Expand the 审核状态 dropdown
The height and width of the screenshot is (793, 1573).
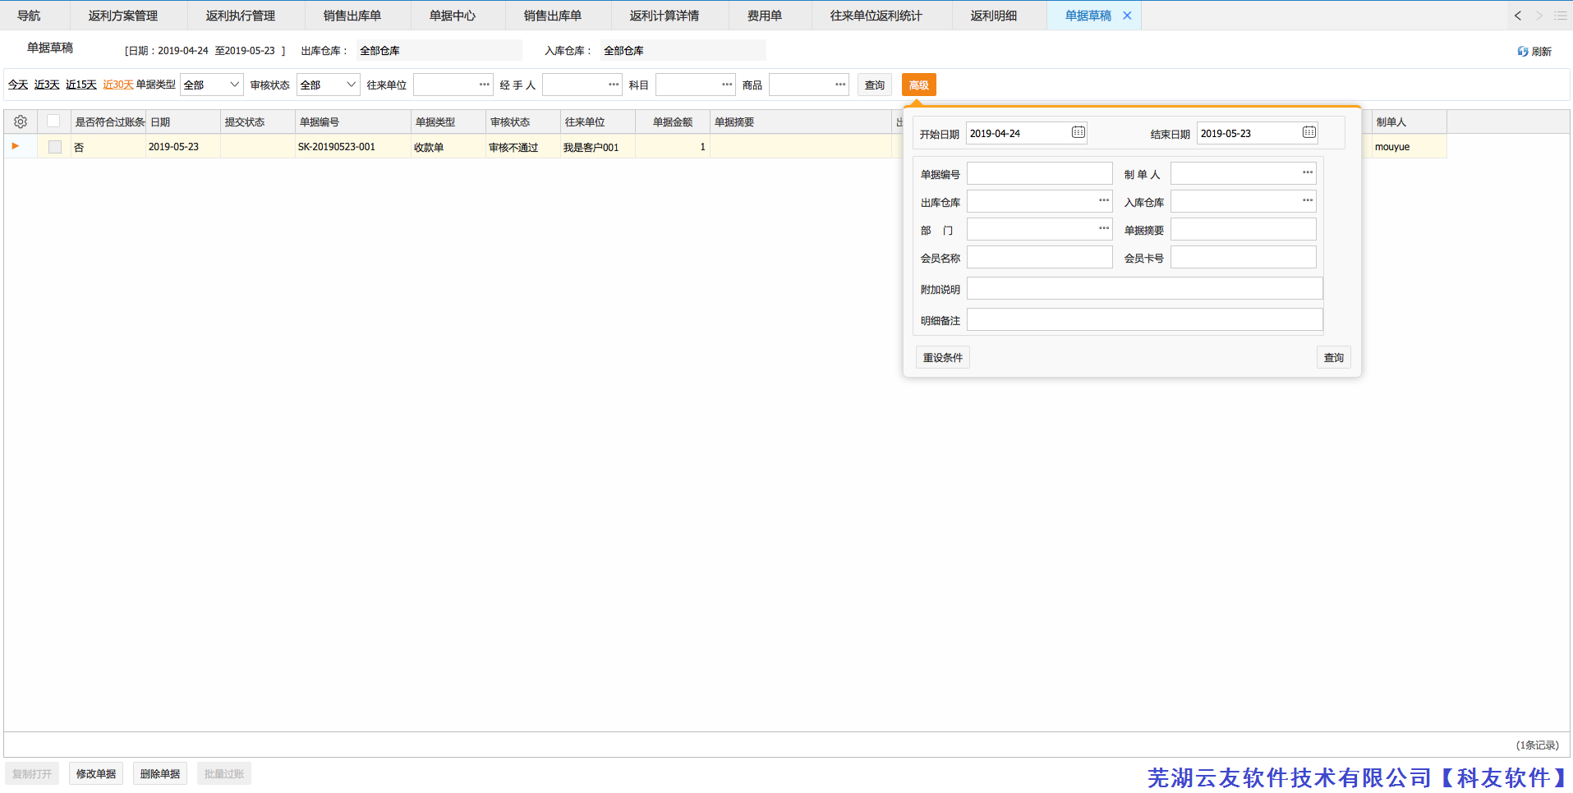(x=351, y=85)
